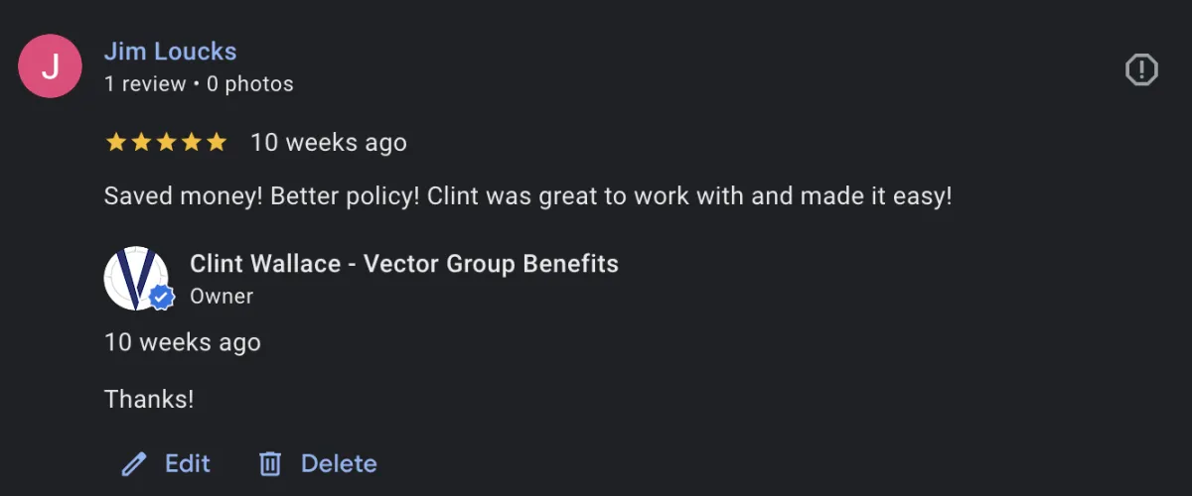Click the fifth gold rating star
1192x496 pixels.
216,142
